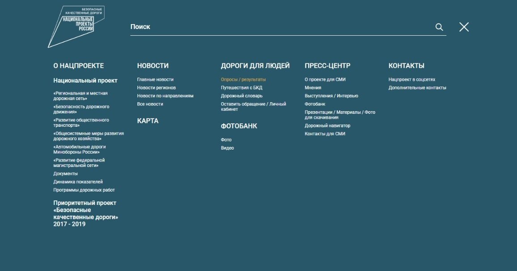
Task: Open highlighted Опросы / результаты link
Action: pos(243,79)
